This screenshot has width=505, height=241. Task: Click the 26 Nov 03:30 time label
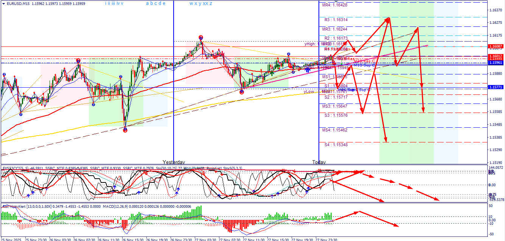[61, 239]
